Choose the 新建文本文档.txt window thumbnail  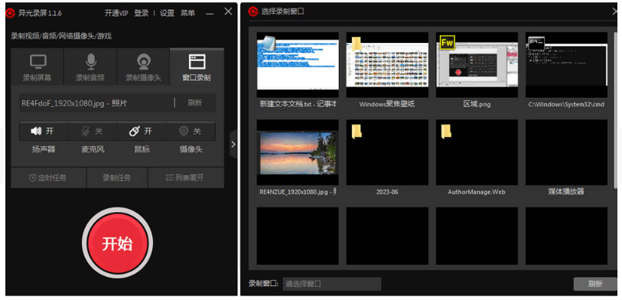[298, 65]
